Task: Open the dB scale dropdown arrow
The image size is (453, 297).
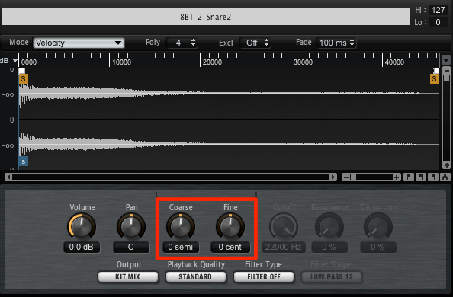Action: 14,61
